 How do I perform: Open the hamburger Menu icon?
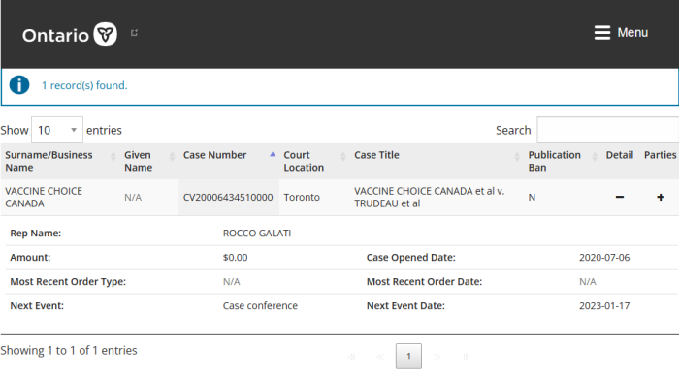[x=602, y=32]
